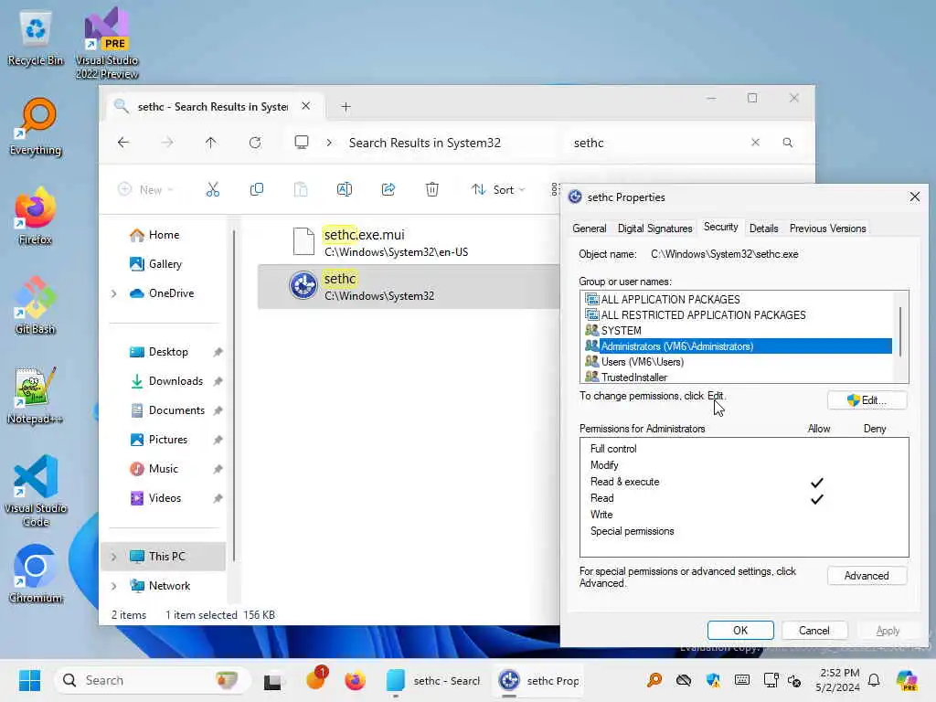Switch to the Details tab

[x=763, y=229]
